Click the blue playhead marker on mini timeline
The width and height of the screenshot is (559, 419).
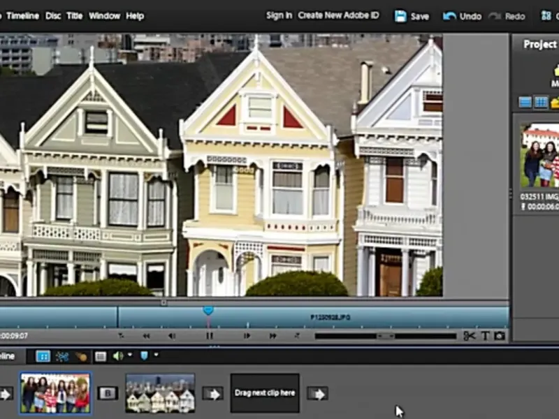tap(208, 310)
